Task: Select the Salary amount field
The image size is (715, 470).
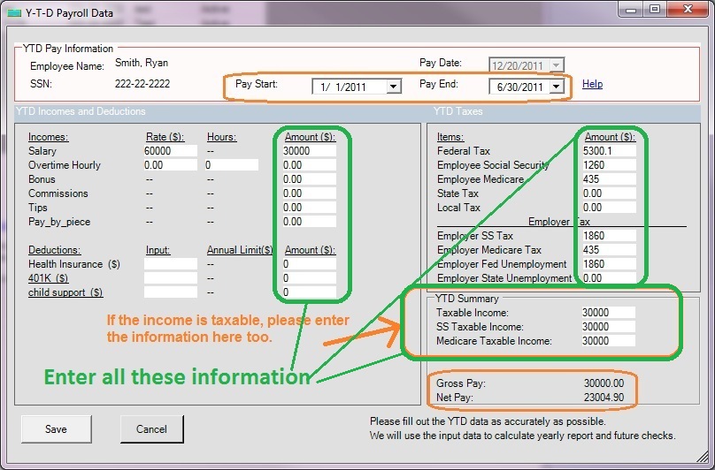Action: coord(309,151)
